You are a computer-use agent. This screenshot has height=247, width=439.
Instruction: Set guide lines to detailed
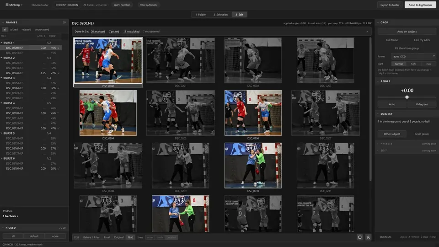tap(171, 237)
